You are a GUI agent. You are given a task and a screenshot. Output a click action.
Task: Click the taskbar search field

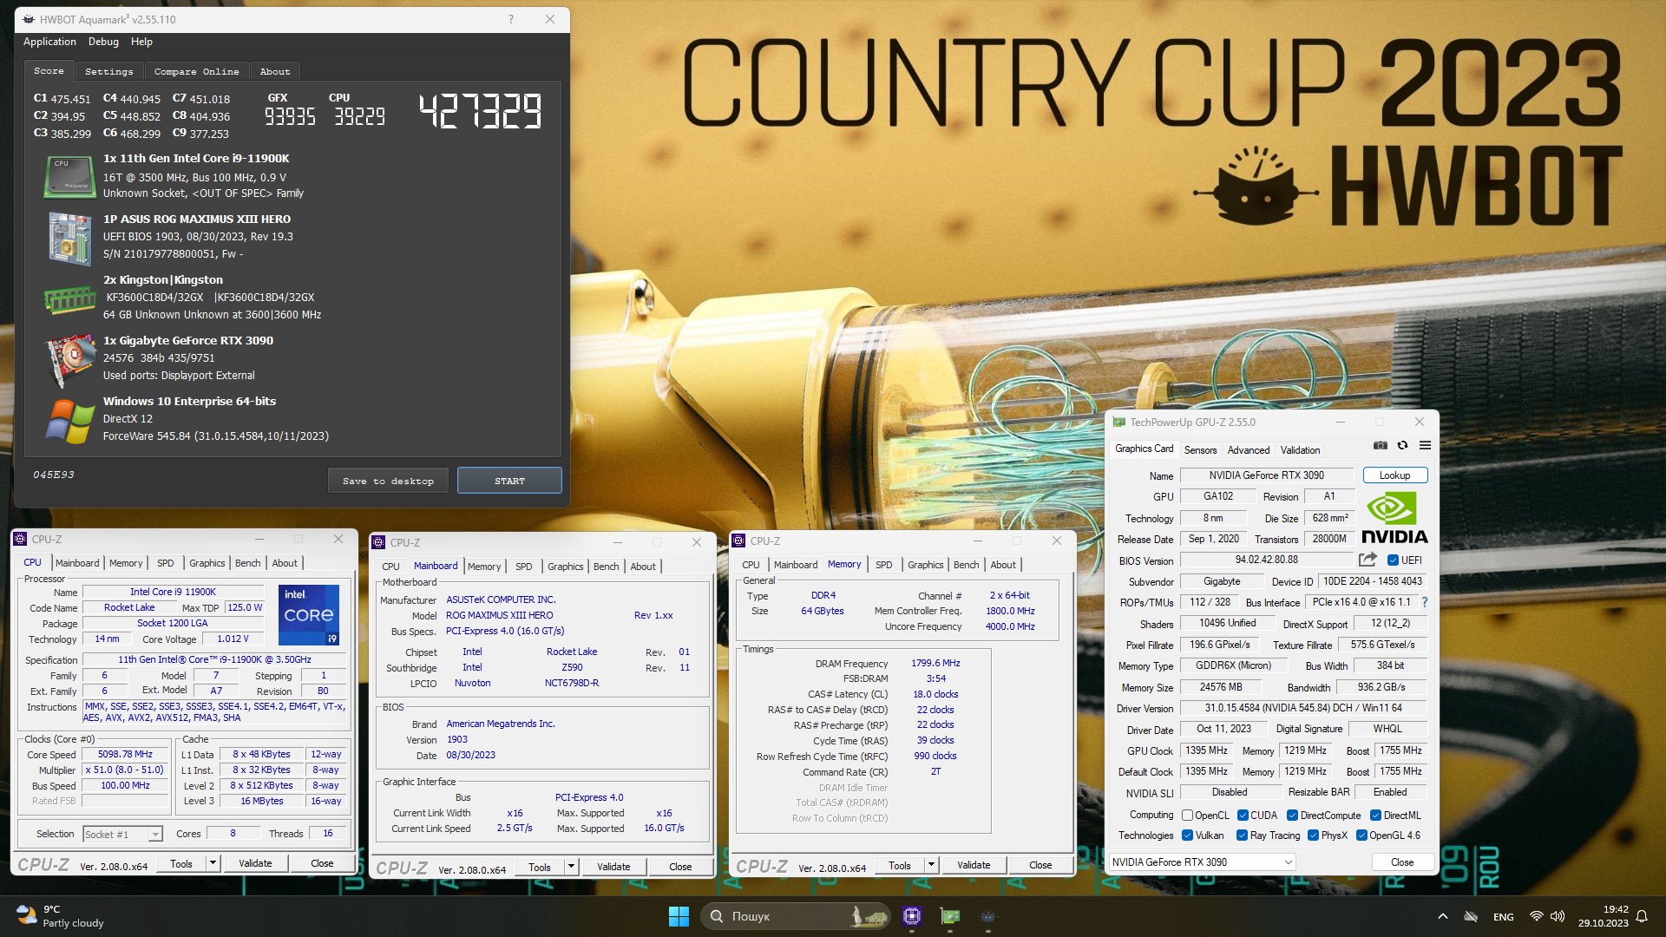pyautogui.click(x=781, y=916)
